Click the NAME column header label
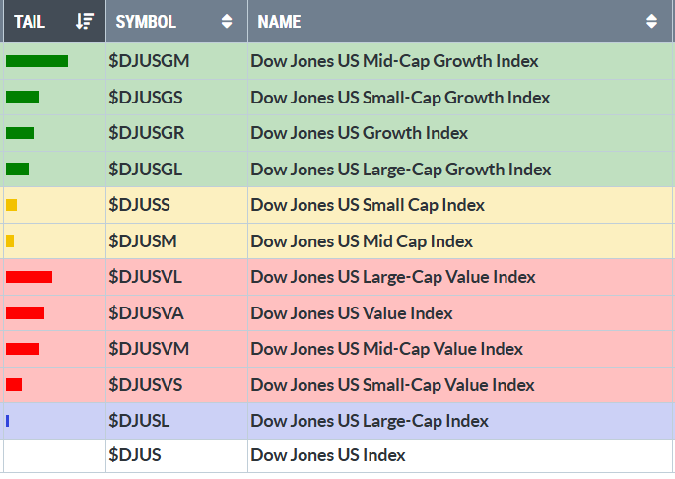Screen dimensions: 675x479 [279, 21]
